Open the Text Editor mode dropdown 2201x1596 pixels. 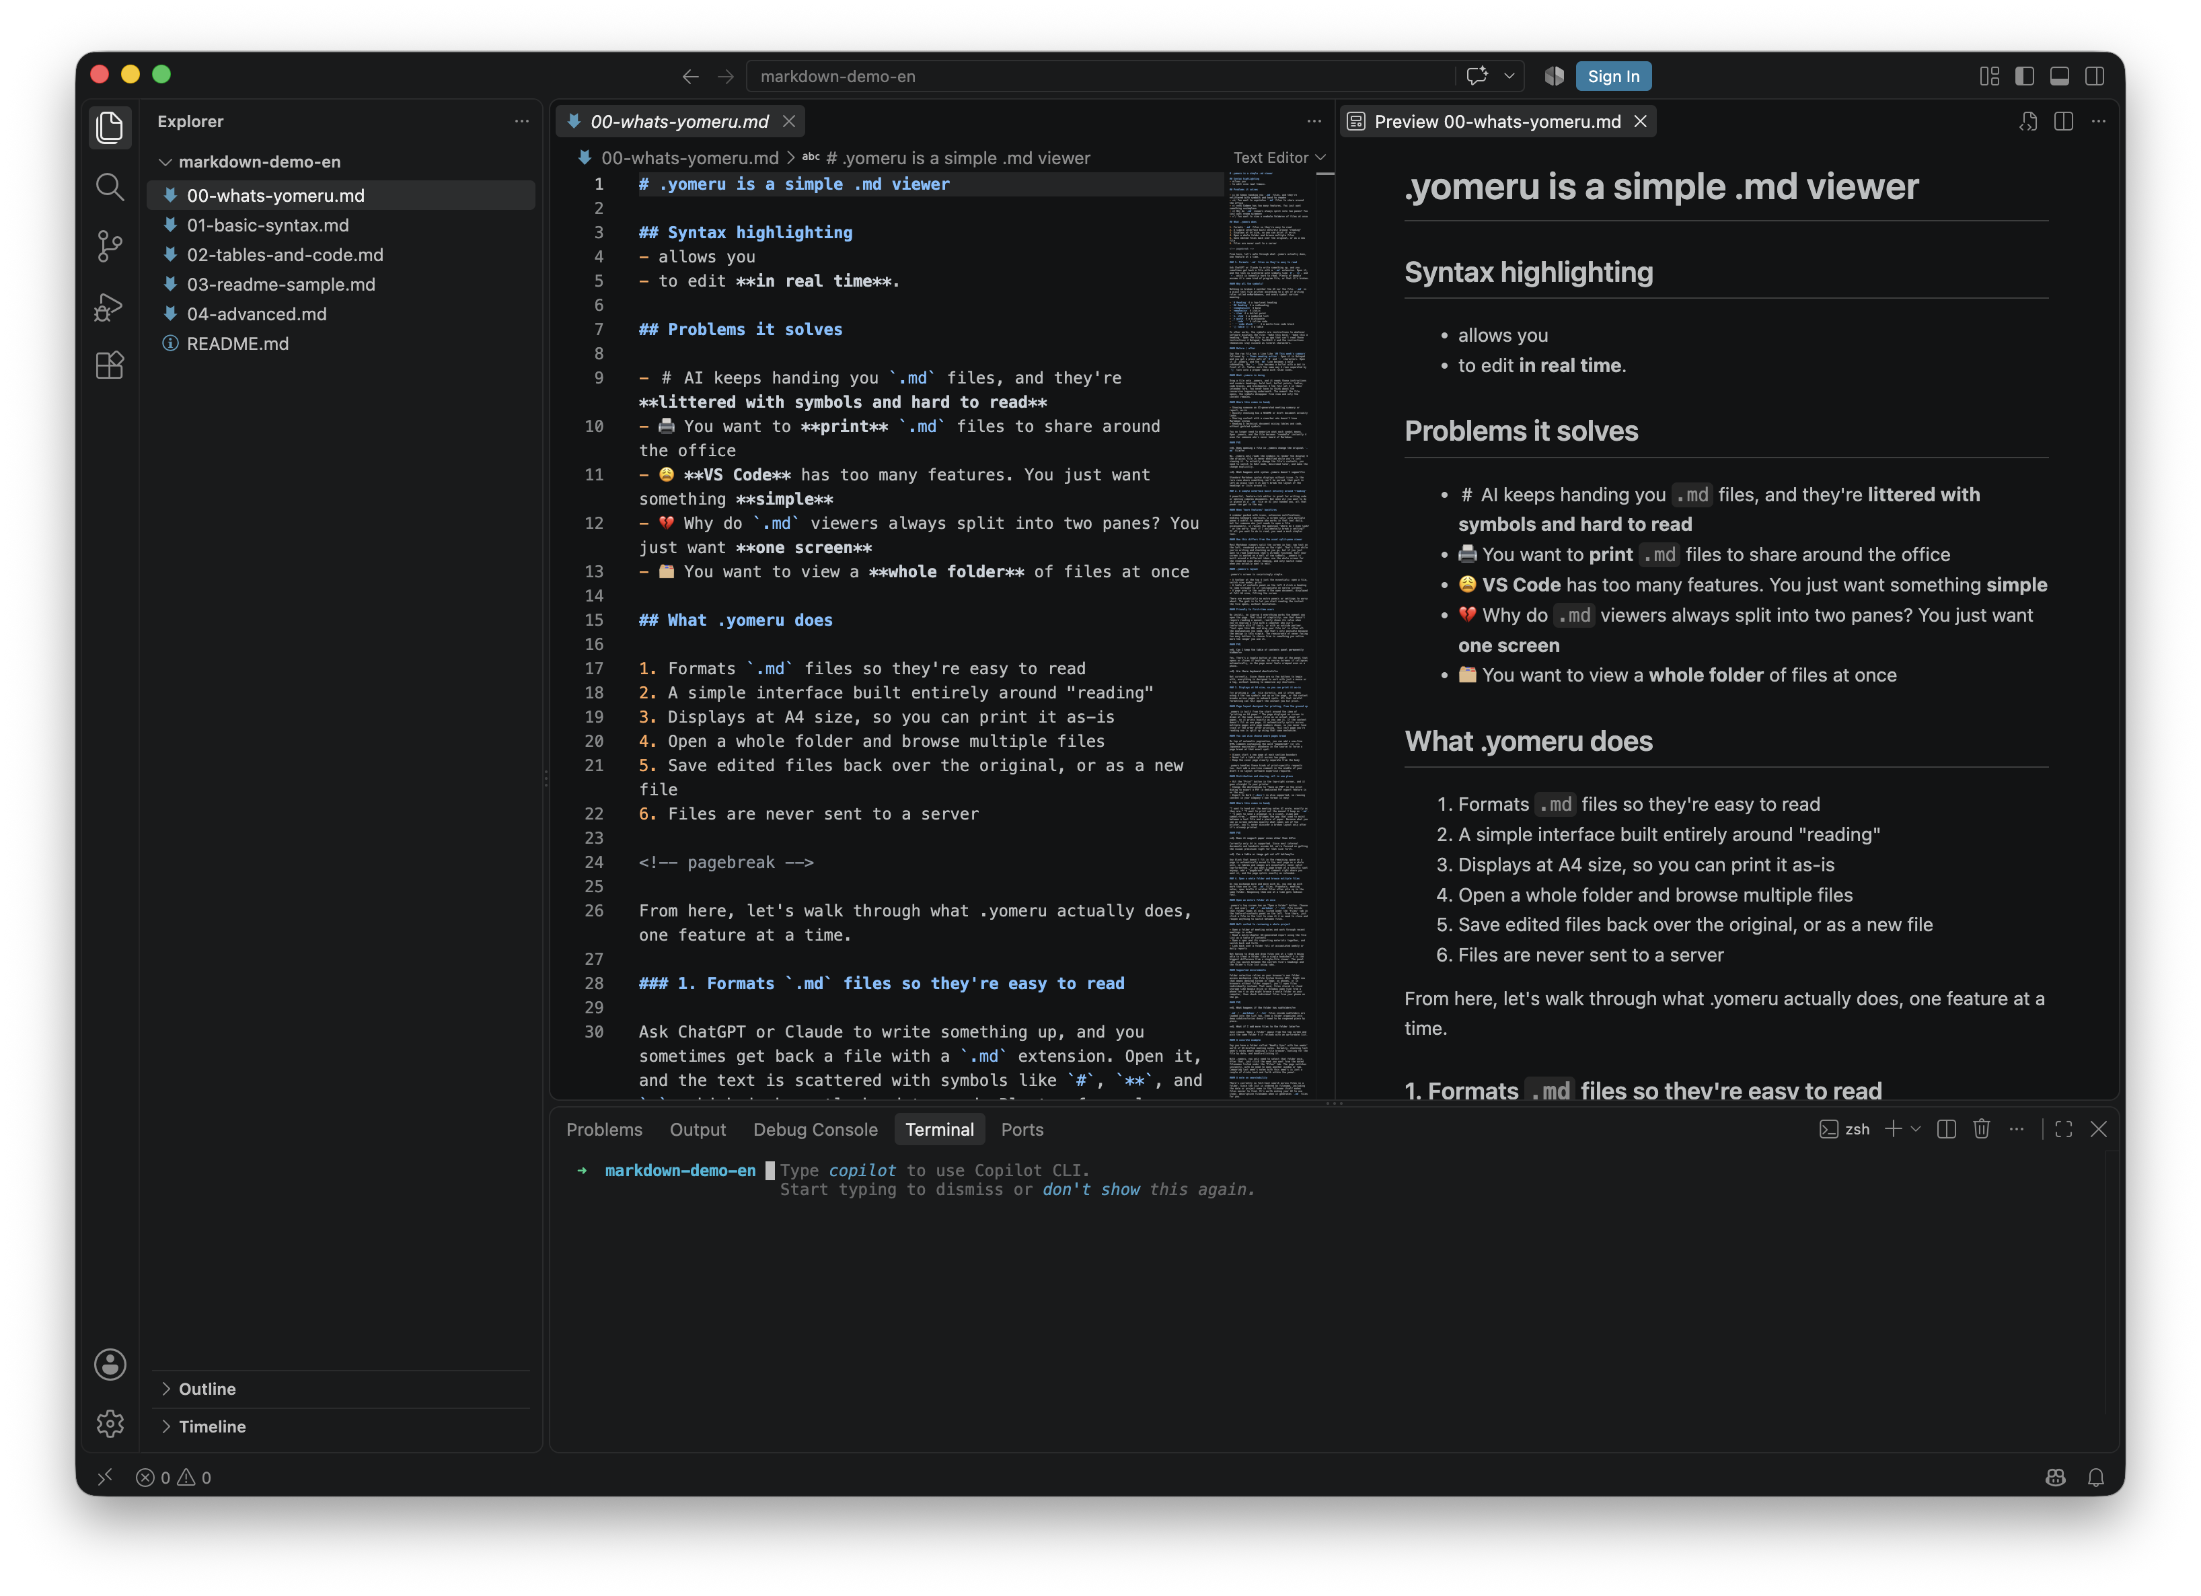coord(1279,157)
